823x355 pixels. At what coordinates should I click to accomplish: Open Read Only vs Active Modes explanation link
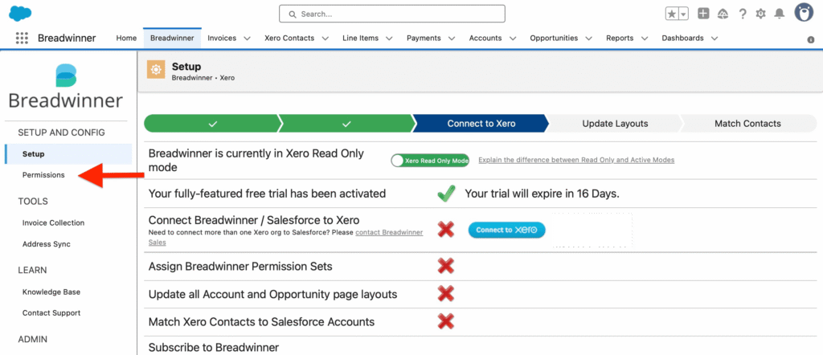(576, 160)
